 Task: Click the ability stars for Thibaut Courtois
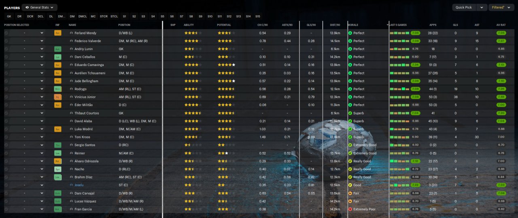tap(193, 113)
